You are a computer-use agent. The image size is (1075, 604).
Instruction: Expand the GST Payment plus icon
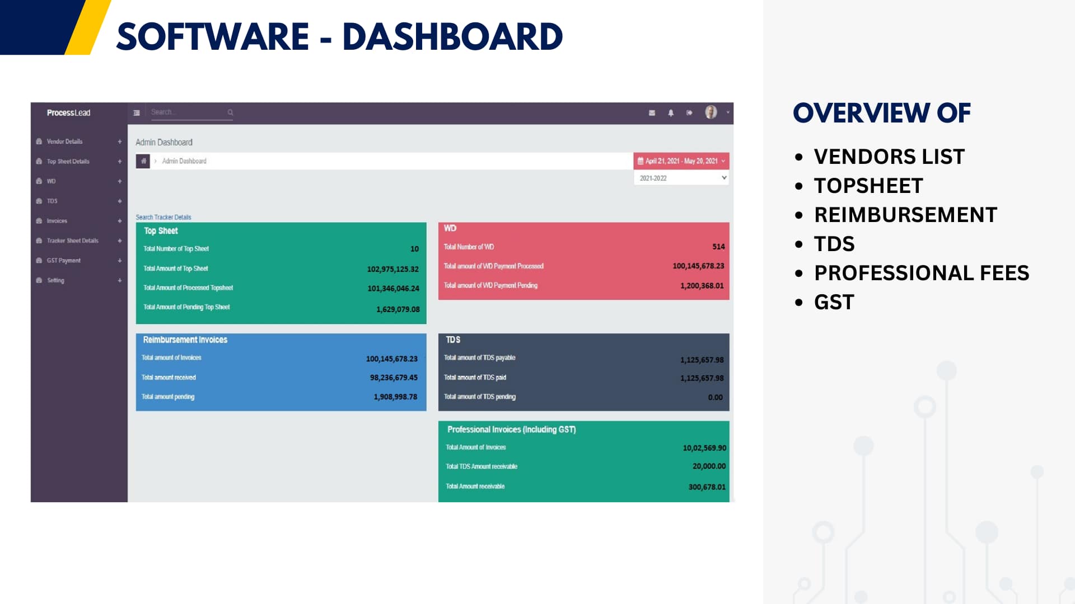tap(120, 261)
